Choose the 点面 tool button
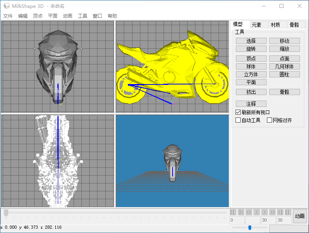 coord(285,59)
